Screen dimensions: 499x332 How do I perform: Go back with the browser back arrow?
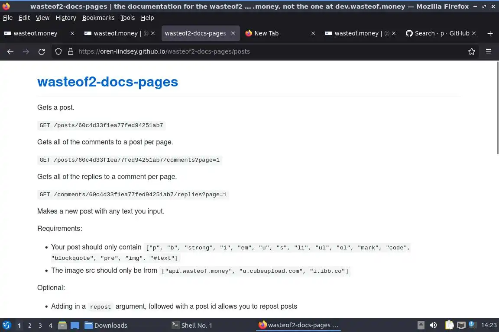tap(10, 51)
